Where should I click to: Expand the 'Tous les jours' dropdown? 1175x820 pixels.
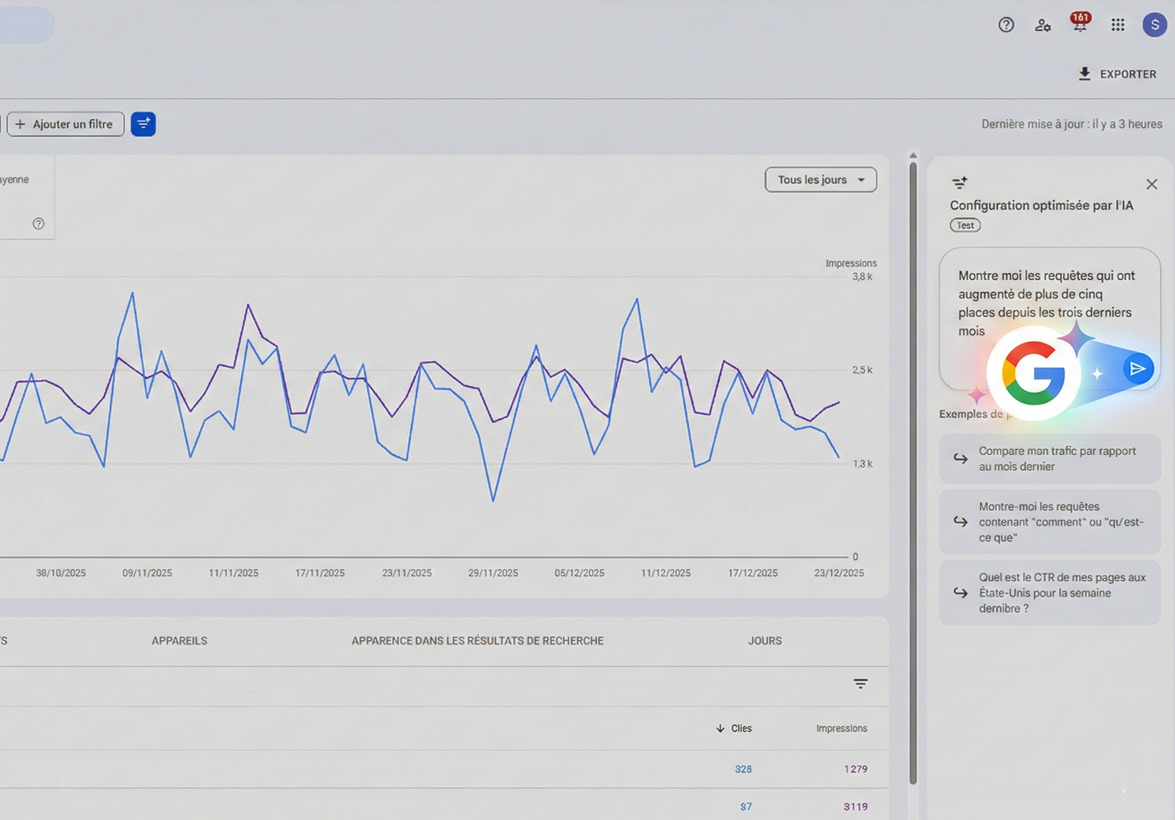click(x=820, y=180)
